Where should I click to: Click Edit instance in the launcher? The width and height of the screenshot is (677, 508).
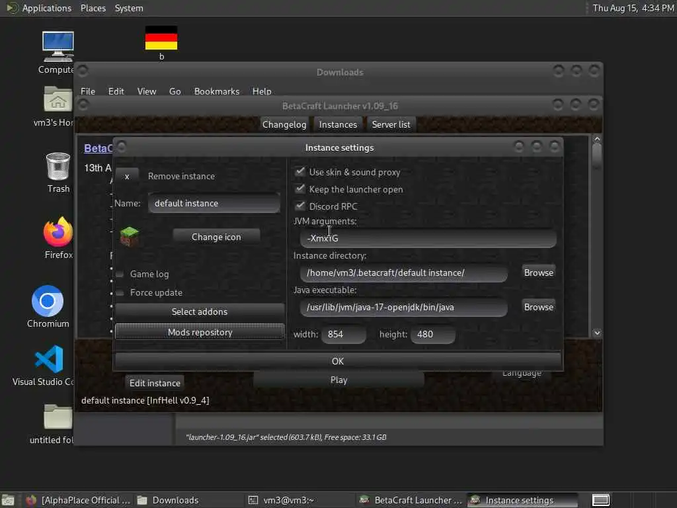point(155,383)
